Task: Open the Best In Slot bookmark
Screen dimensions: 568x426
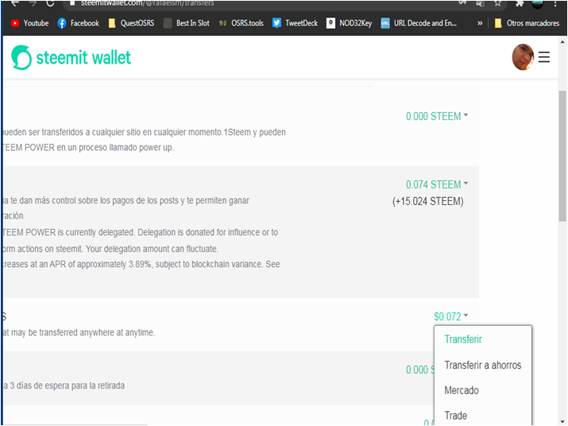Action: tap(187, 23)
